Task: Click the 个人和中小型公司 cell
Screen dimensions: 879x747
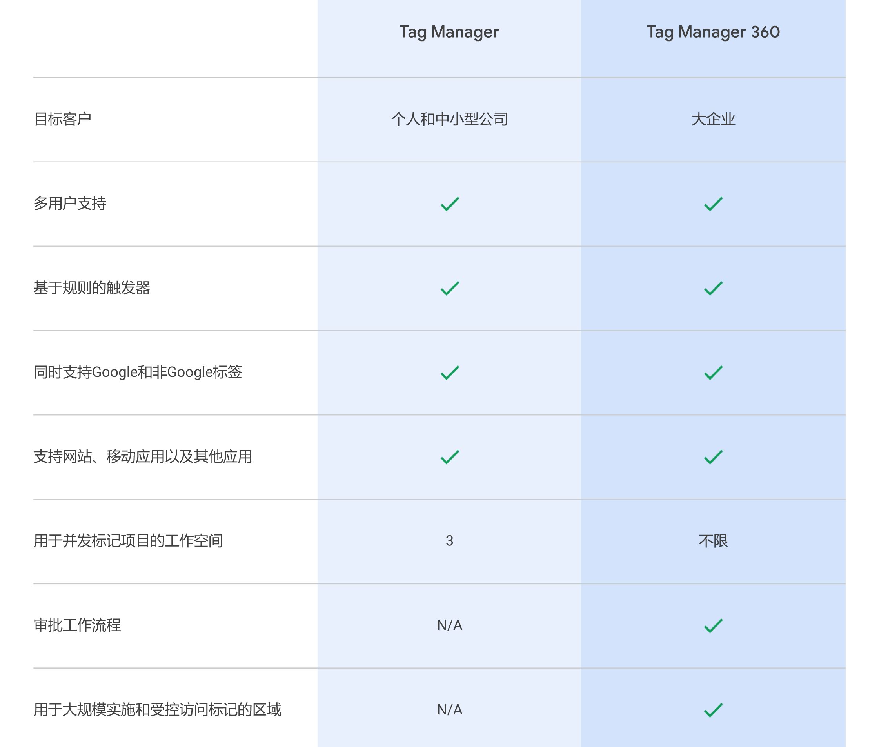Action: tap(449, 119)
